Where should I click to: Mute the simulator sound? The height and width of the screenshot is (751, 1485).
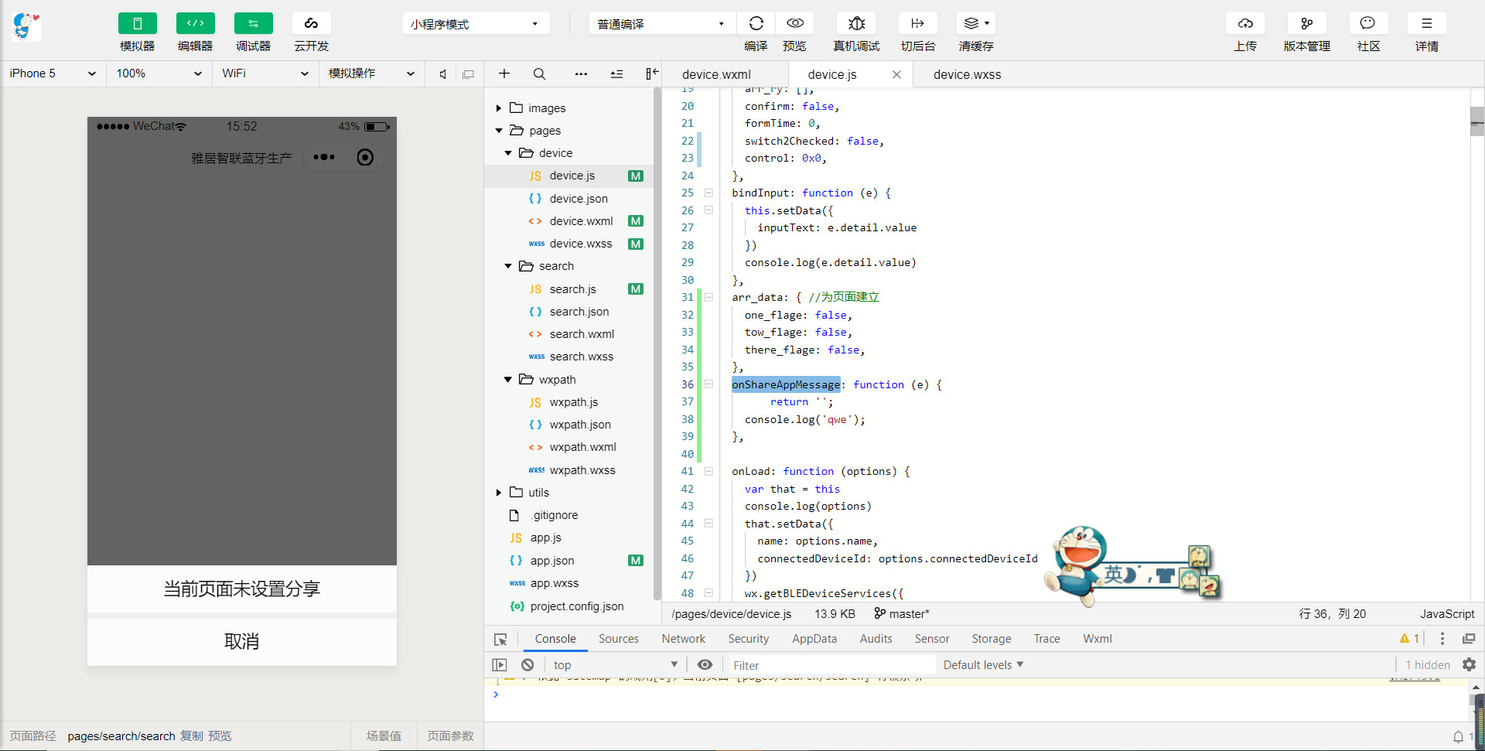tap(442, 74)
